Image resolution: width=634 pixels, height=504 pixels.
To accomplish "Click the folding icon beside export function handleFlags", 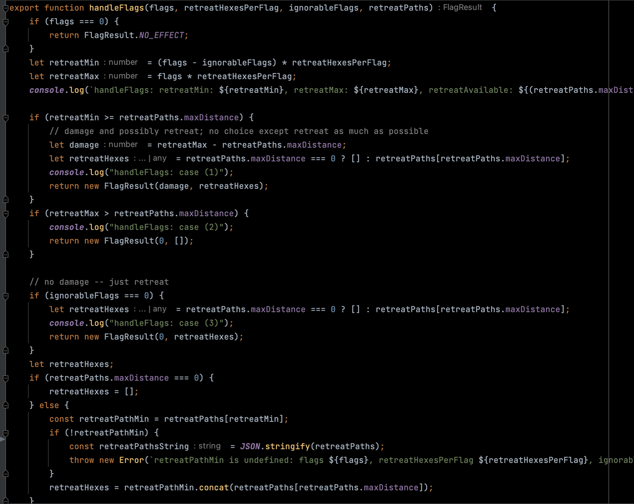I will click(x=6, y=8).
